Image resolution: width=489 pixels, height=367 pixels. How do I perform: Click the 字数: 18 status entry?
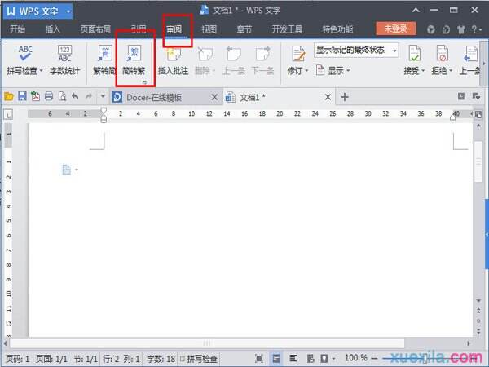[x=161, y=359]
